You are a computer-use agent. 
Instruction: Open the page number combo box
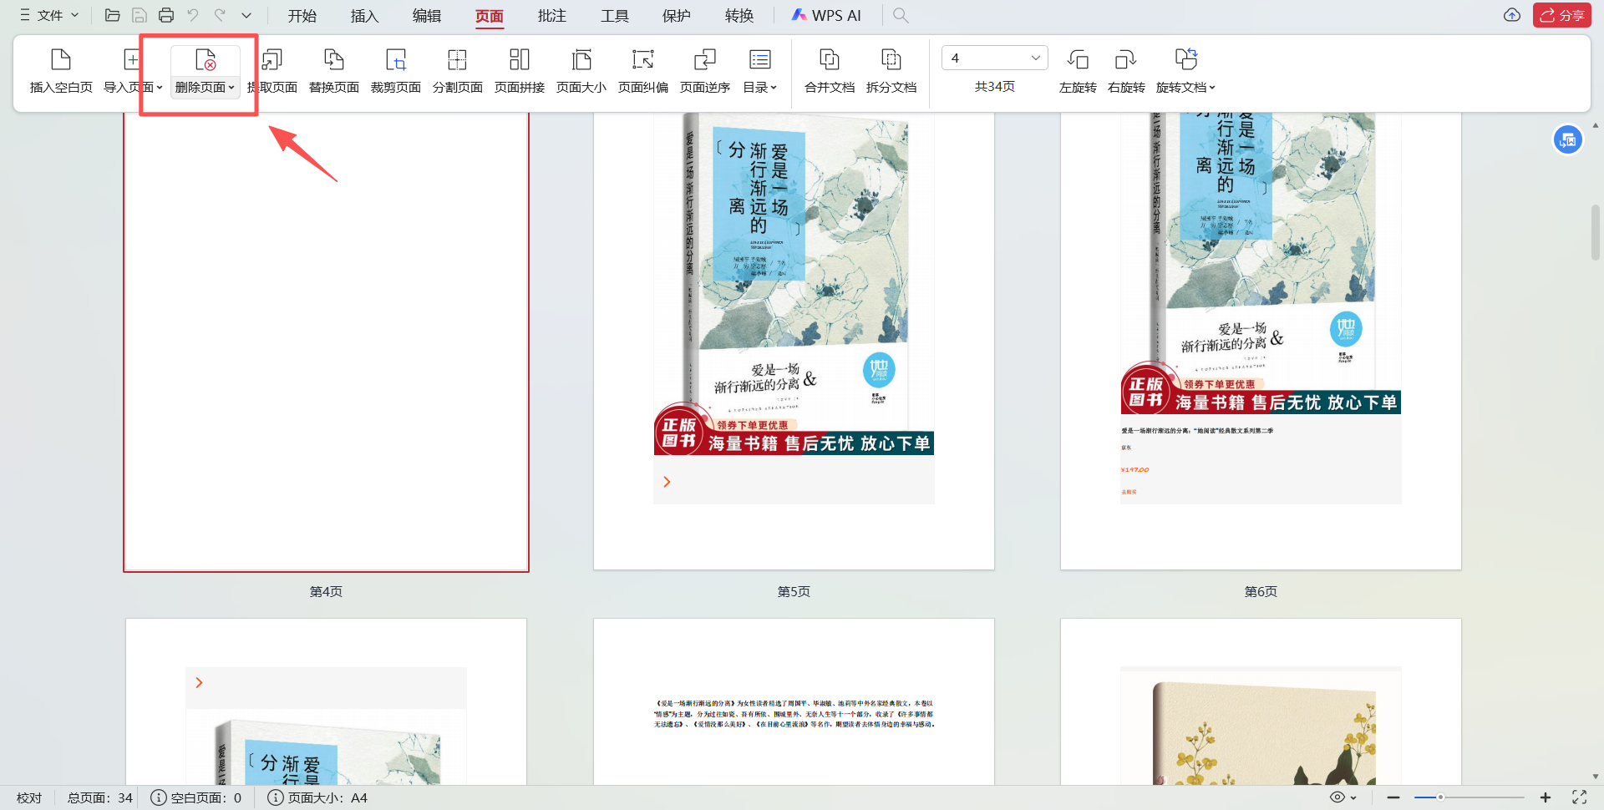994,58
